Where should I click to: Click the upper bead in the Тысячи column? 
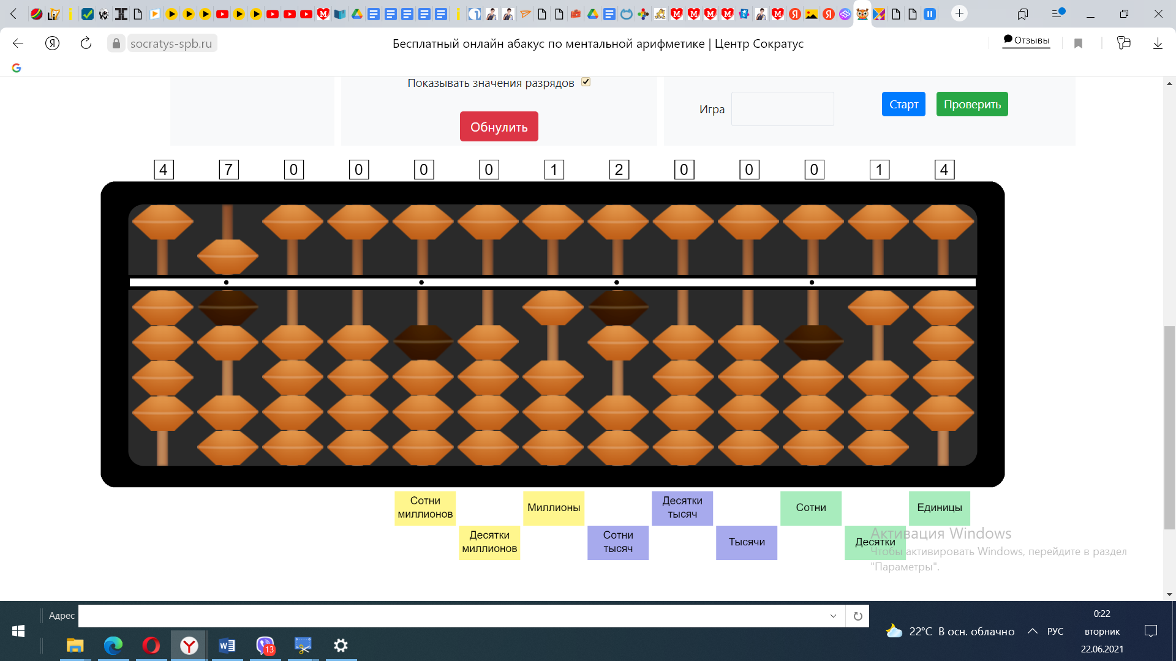[x=748, y=222]
